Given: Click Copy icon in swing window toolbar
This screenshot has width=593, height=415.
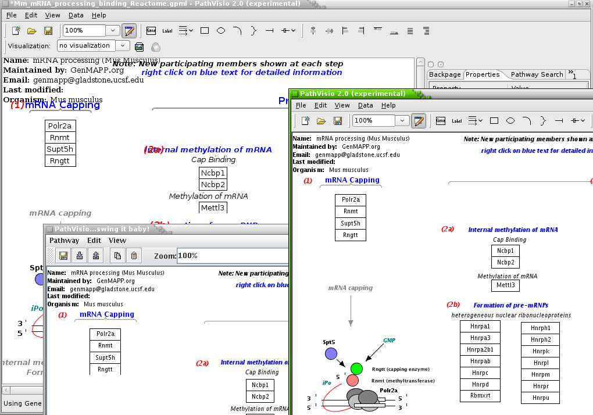Looking at the screenshot, I should (117, 256).
